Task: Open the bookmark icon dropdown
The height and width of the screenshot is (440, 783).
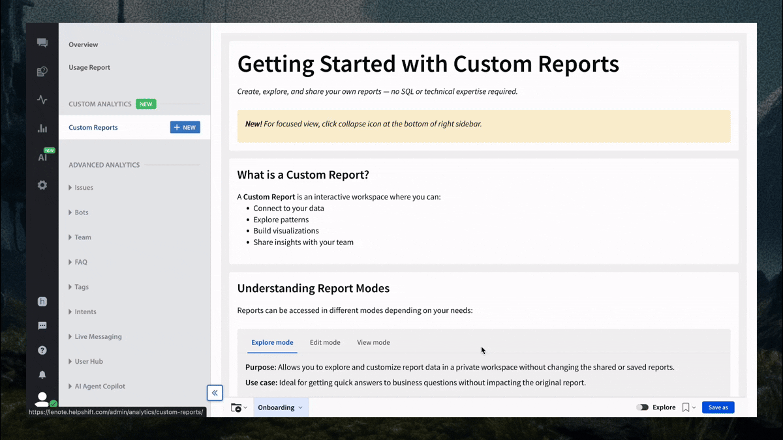Action: [x=688, y=407]
